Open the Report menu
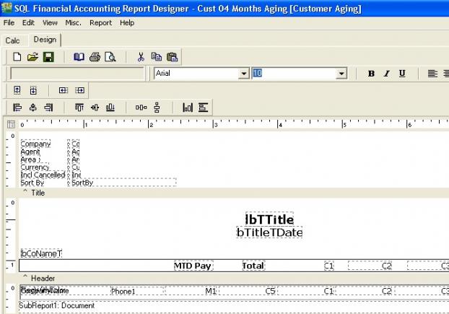 coord(100,22)
